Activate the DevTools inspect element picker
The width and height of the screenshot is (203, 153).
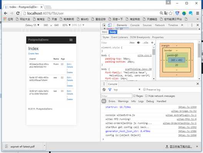pyautogui.click(x=104, y=25)
